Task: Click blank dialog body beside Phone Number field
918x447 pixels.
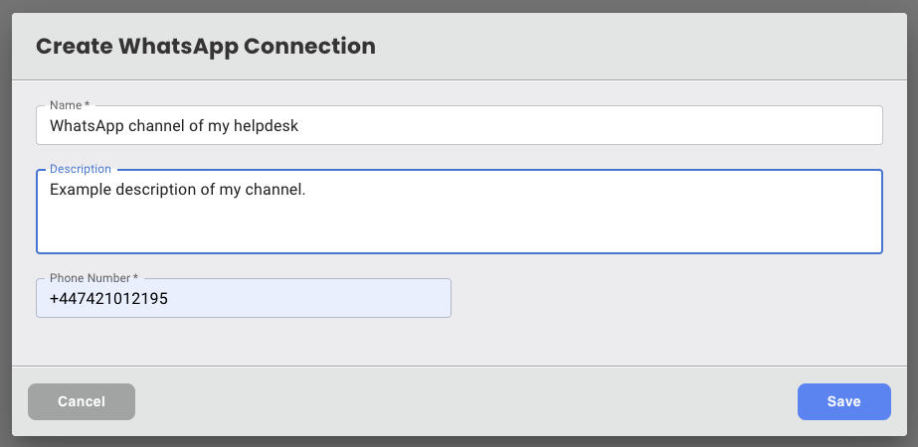Action: 666,298
